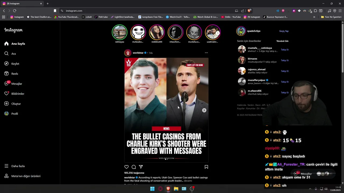The width and height of the screenshot is (344, 193).
Task: Open Profil page from sidebar
Action: pyautogui.click(x=11, y=114)
